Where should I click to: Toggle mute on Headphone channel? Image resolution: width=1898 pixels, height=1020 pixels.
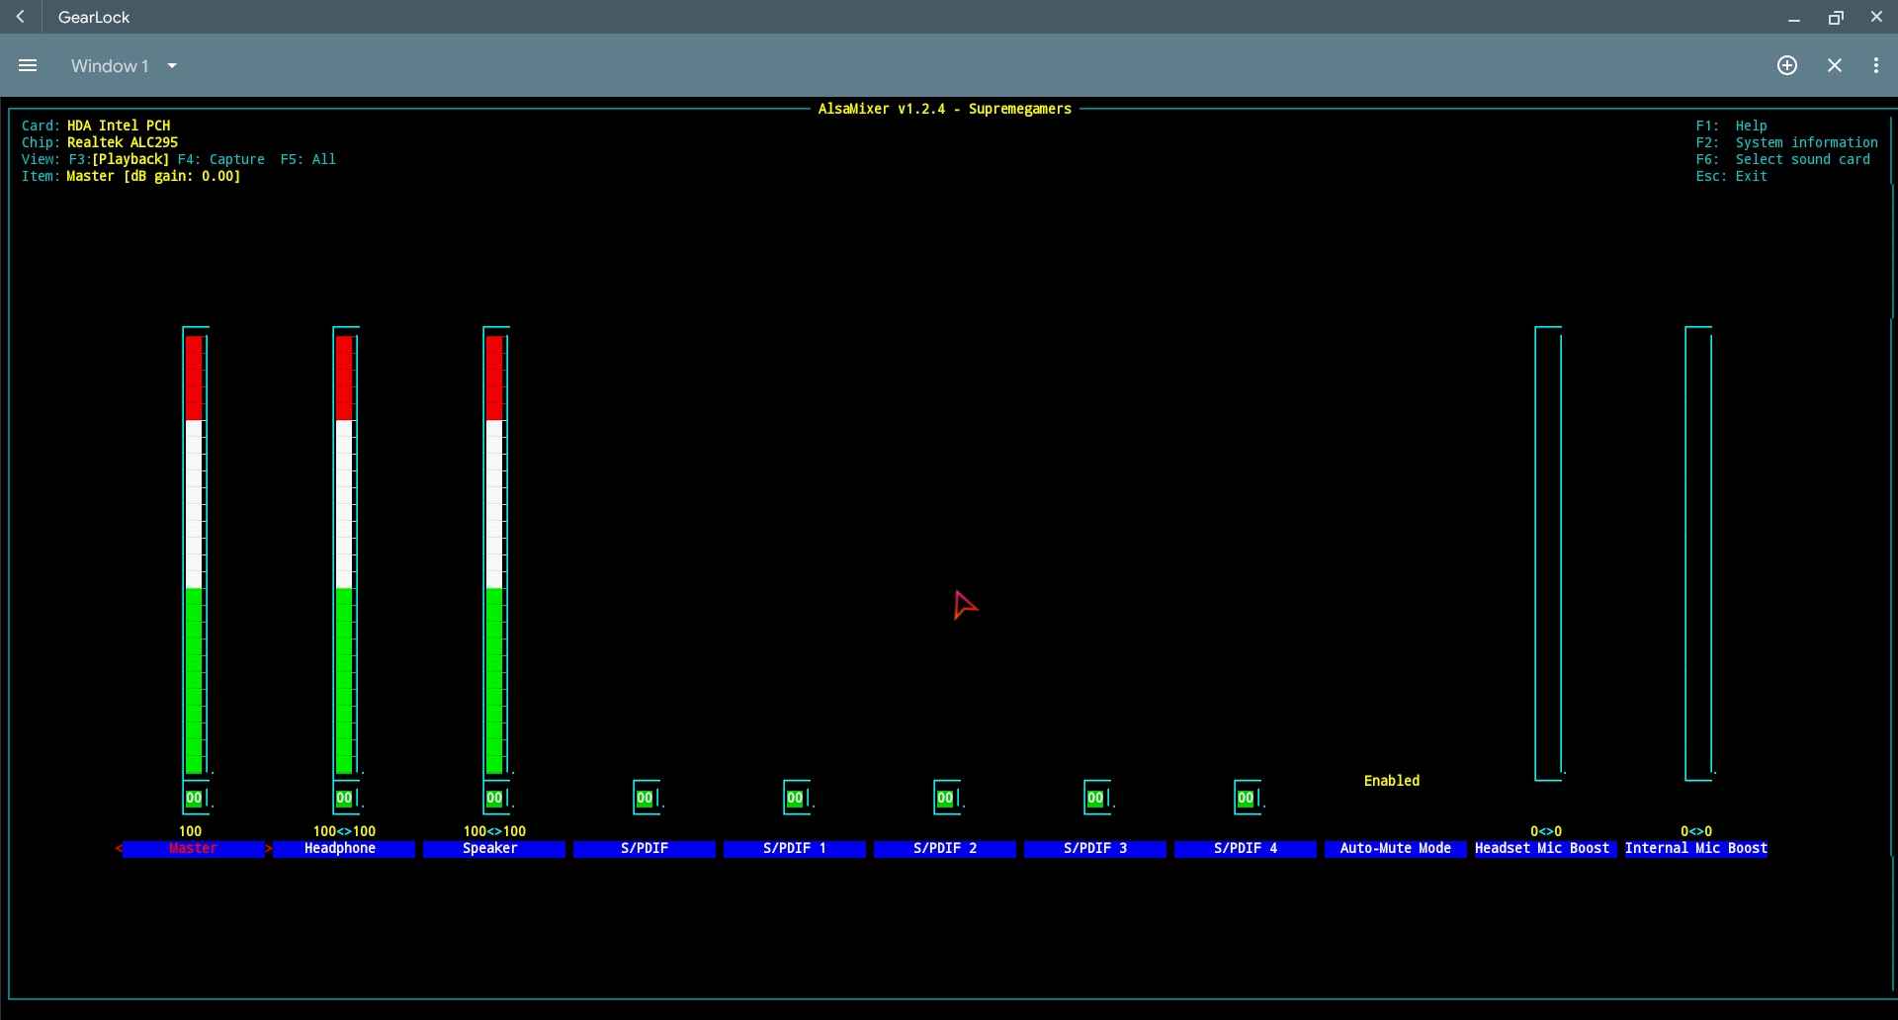[x=344, y=798]
